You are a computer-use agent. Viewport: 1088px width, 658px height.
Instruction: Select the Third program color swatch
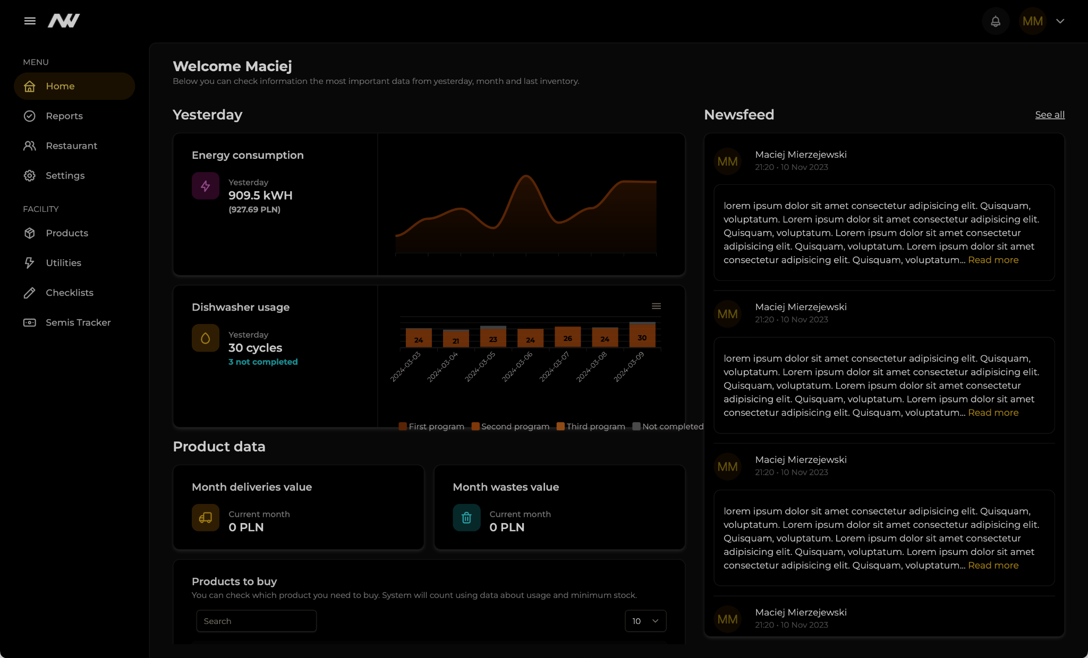click(559, 426)
